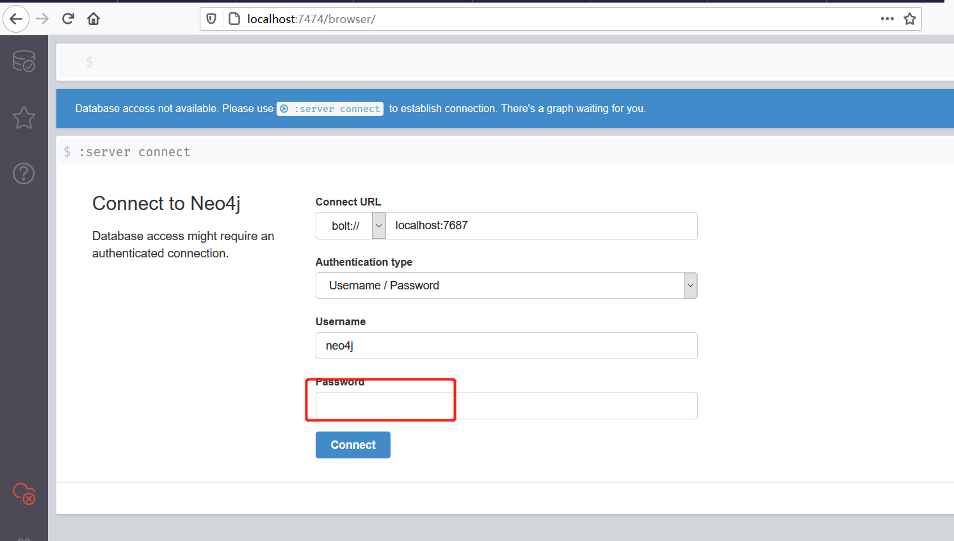Show site info via the page icon

(234, 19)
